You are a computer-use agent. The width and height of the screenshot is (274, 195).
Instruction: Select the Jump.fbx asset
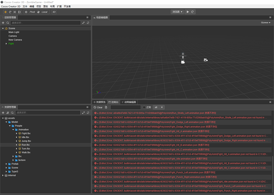(26, 141)
